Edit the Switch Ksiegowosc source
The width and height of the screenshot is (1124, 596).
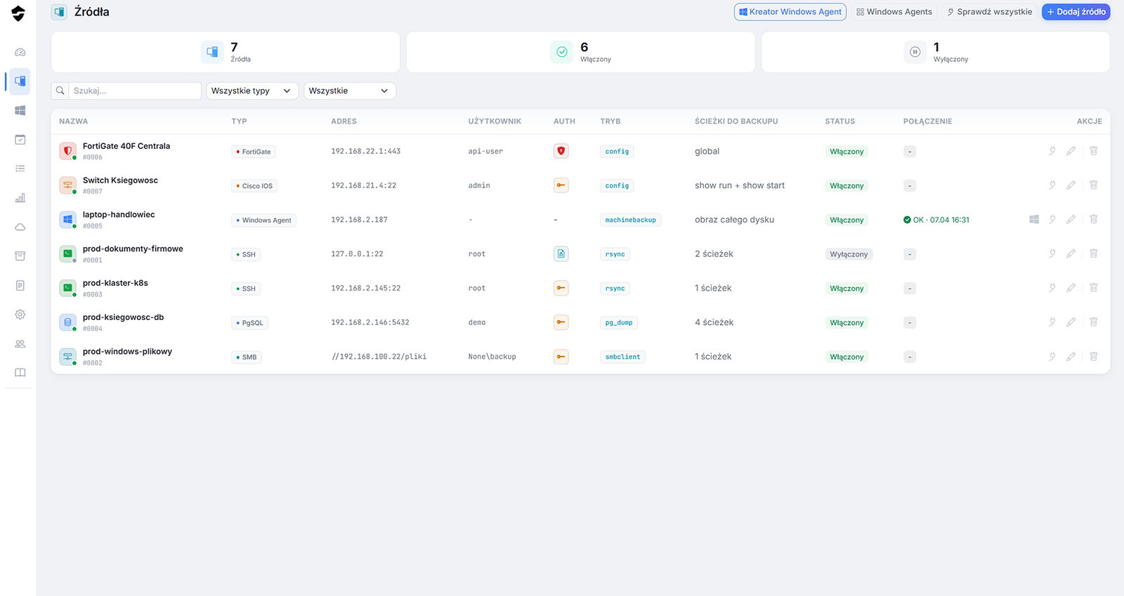1071,185
